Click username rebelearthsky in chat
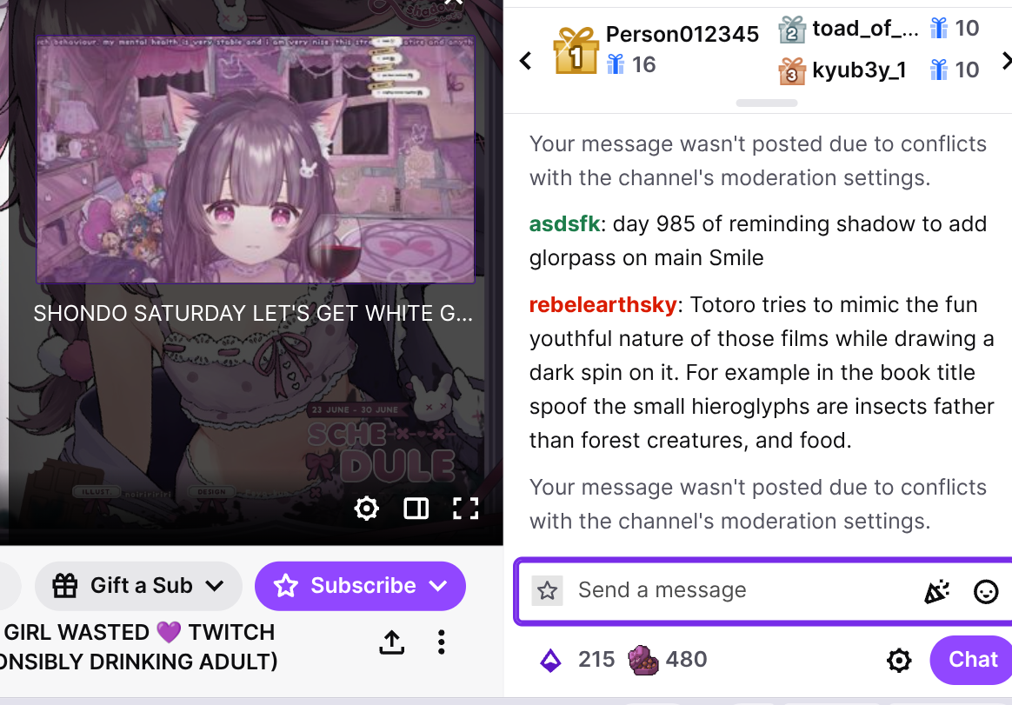The image size is (1012, 705). 603,305
